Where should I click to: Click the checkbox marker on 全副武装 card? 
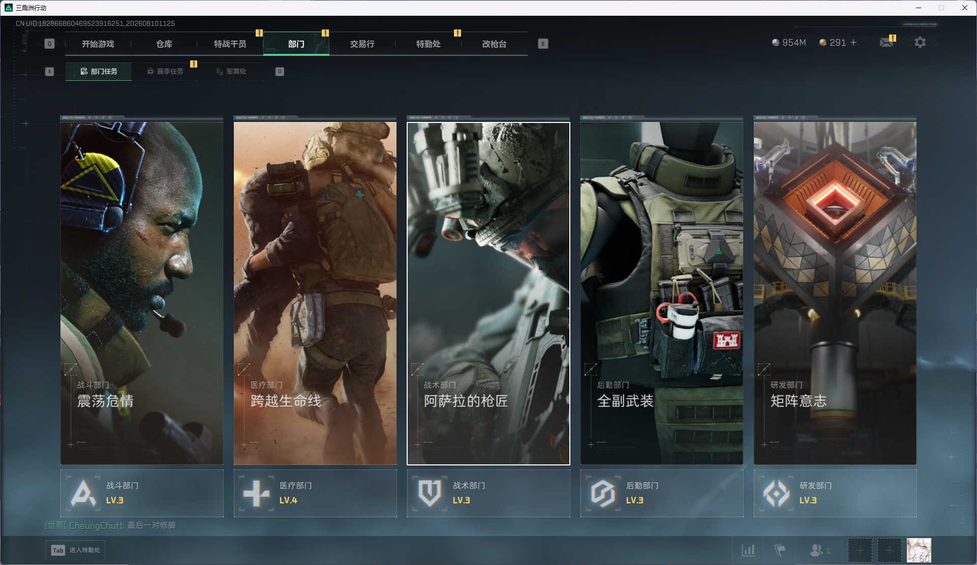[591, 369]
